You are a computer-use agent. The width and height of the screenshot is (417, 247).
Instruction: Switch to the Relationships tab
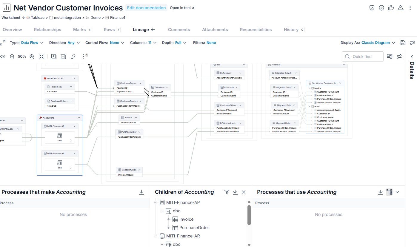(47, 30)
